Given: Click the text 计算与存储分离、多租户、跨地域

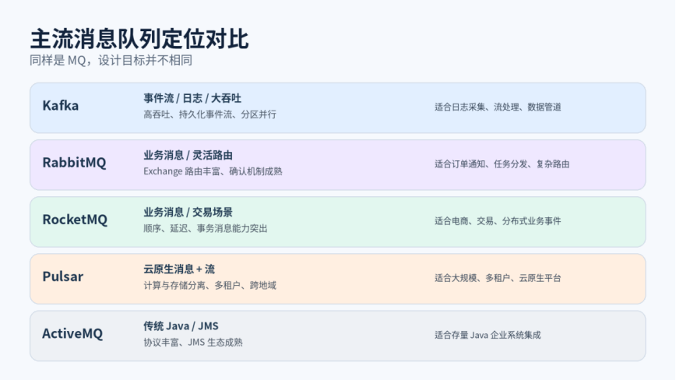Looking at the screenshot, I should (x=210, y=285).
